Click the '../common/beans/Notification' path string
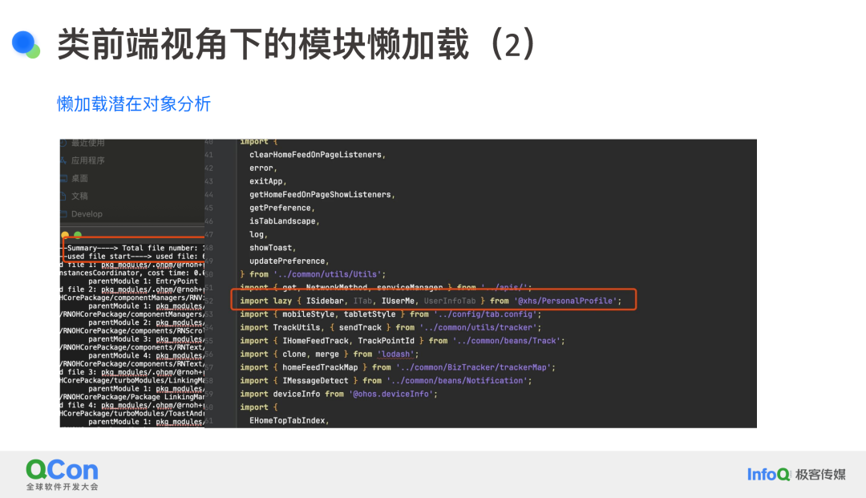Viewport: 866px width, 498px height. pyautogui.click(x=457, y=380)
